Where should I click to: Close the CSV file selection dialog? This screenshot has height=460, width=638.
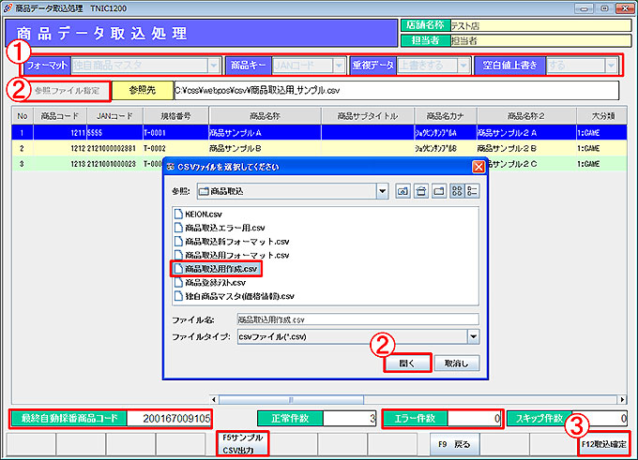point(478,167)
